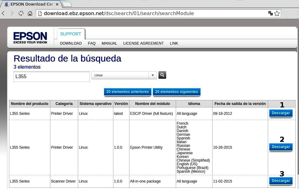The width and height of the screenshot is (299, 189).
Task: Click the EPSON logo
Action: pyautogui.click(x=30, y=38)
